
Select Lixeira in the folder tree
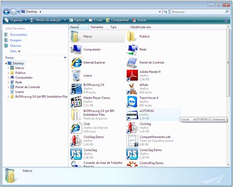point(19,92)
